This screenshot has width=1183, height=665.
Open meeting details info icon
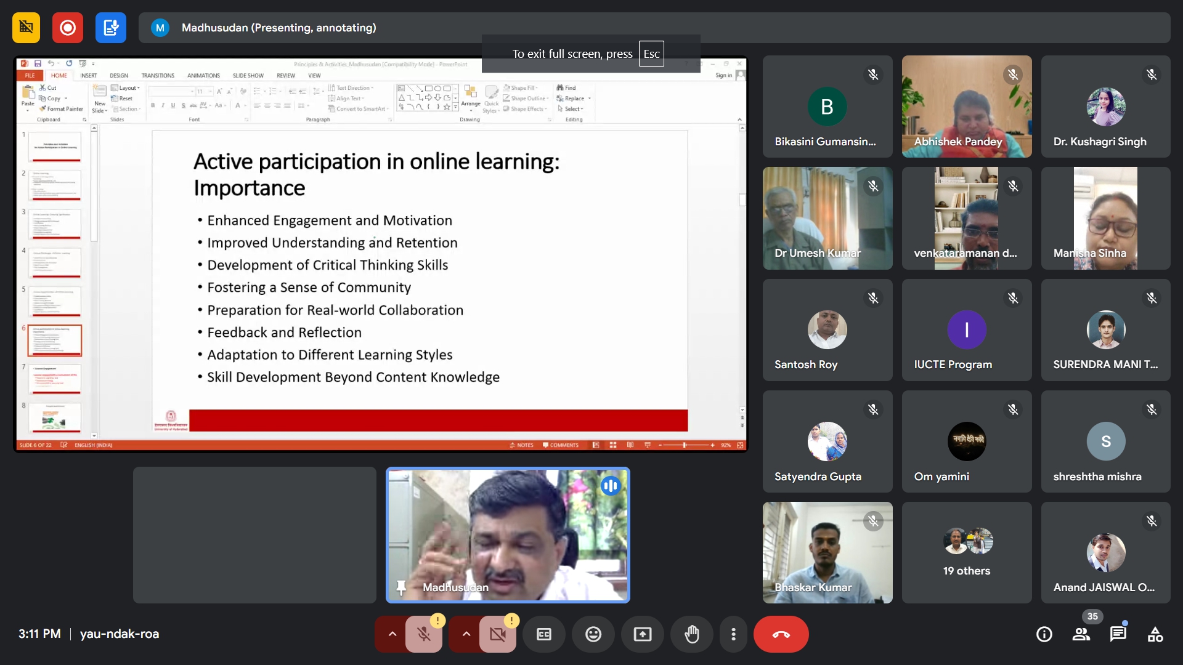pyautogui.click(x=1044, y=634)
